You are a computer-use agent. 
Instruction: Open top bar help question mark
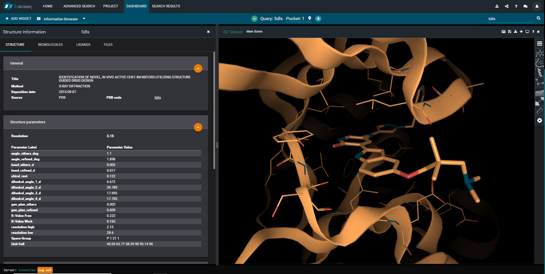point(516,6)
